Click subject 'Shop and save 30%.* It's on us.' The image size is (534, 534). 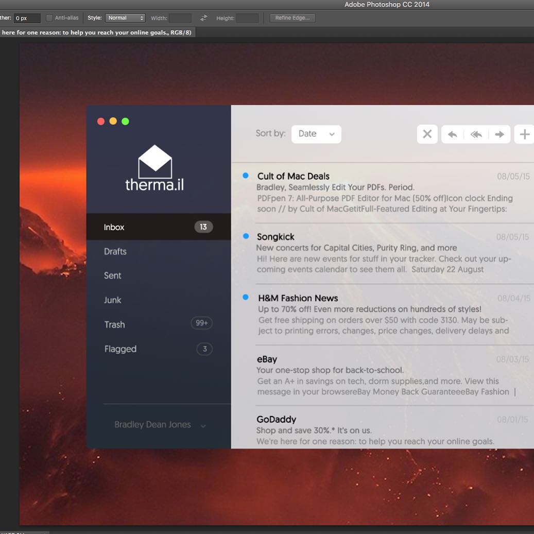[x=314, y=430]
